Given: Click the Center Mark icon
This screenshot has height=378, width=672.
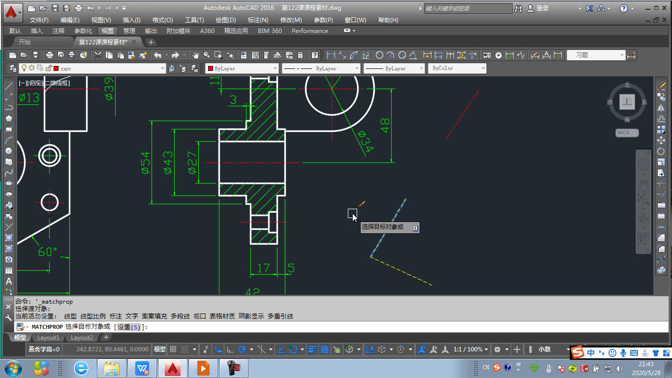Looking at the screenshot, I should pos(498,55).
